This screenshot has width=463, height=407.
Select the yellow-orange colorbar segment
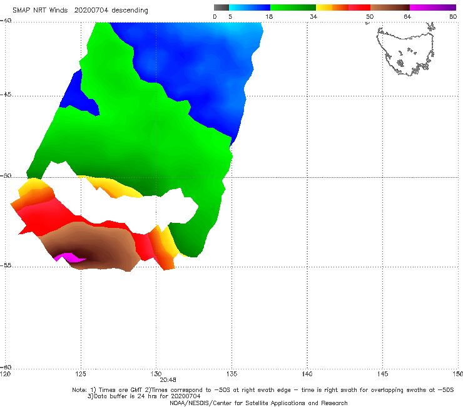point(332,8)
